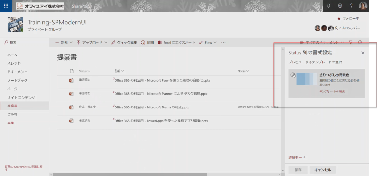Click the Cancel button in pane
377x176 pixels.
tap(323, 170)
